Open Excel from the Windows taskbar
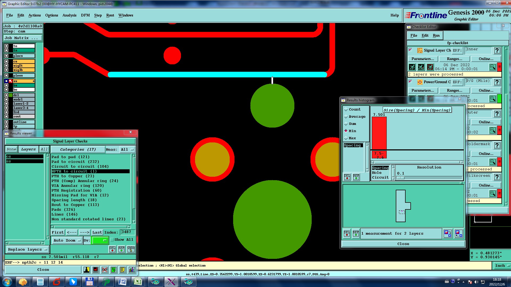Viewport: 511px width, 287px height. click(x=138, y=282)
